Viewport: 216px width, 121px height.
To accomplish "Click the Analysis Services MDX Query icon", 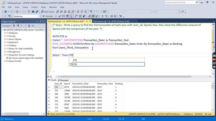I will [x=61, y=12].
